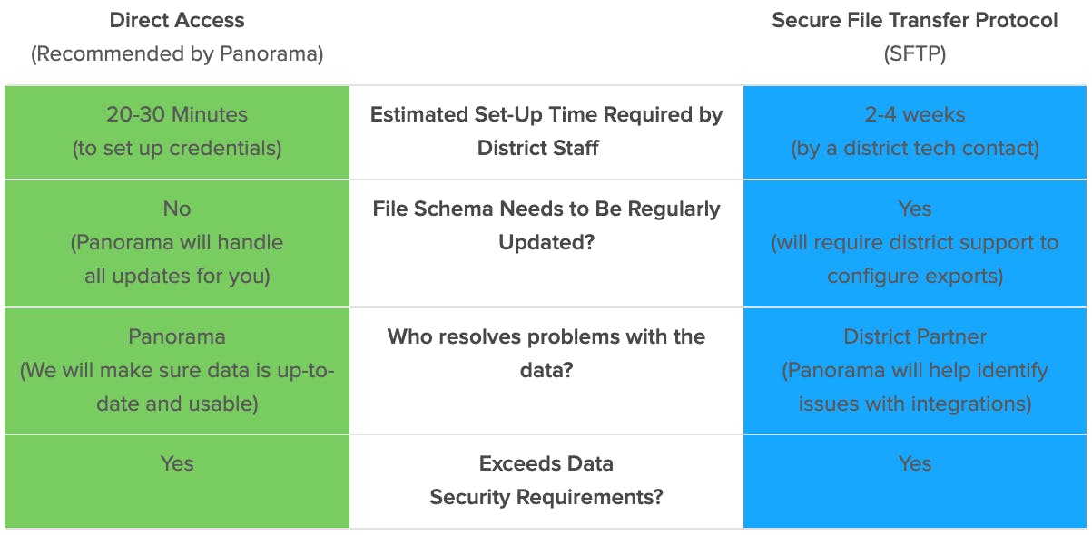Select the green 20-30 Minutes cell
Image resolution: width=1092 pixels, height=535 pixels.
(x=177, y=131)
